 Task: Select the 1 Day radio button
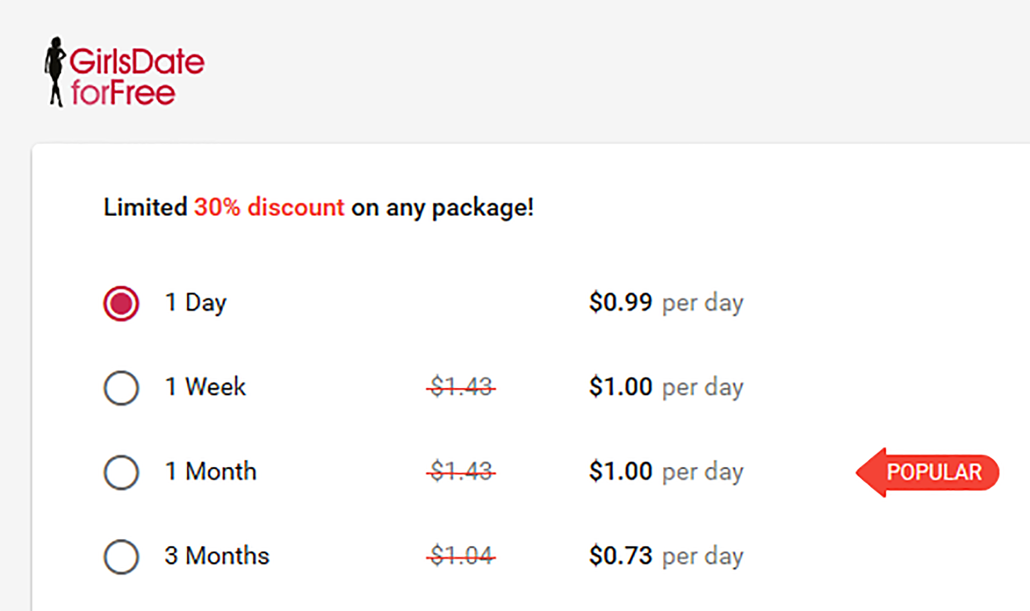(121, 303)
